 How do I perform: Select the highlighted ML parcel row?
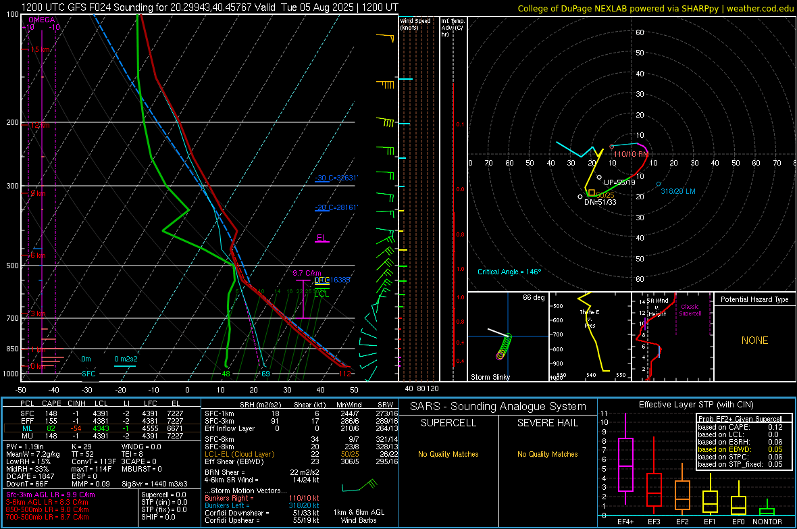[x=101, y=428]
